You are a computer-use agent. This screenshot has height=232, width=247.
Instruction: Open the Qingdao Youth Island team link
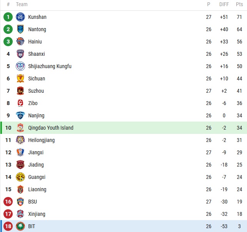(x=50, y=128)
